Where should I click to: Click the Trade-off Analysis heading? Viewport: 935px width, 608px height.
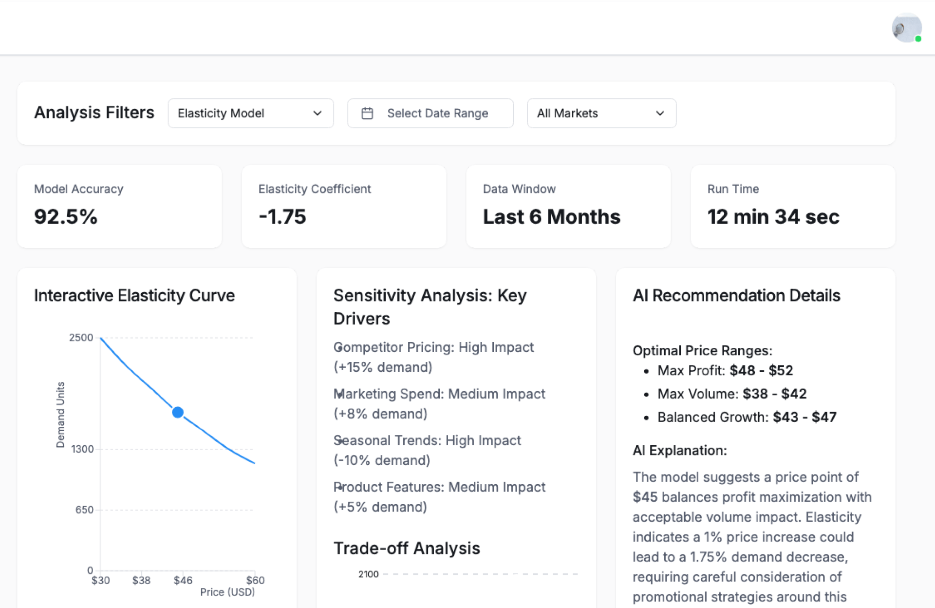pyautogui.click(x=407, y=548)
